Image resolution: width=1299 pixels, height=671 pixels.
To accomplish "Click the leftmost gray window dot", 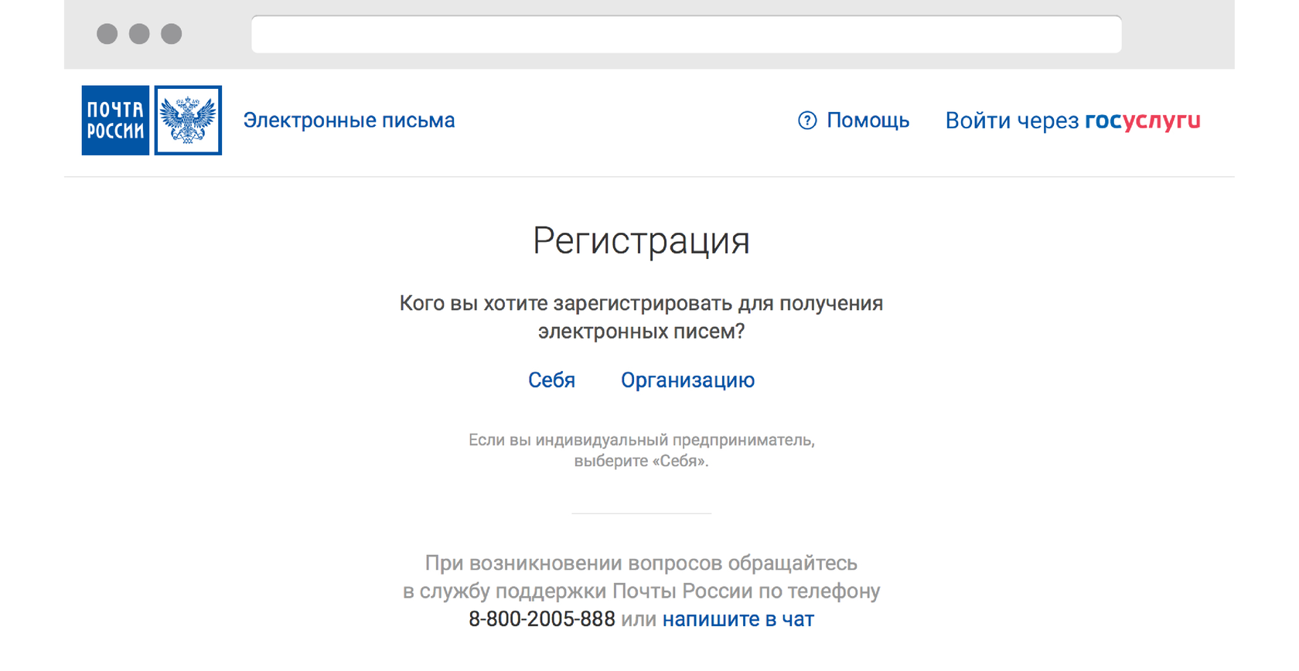I will click(107, 34).
